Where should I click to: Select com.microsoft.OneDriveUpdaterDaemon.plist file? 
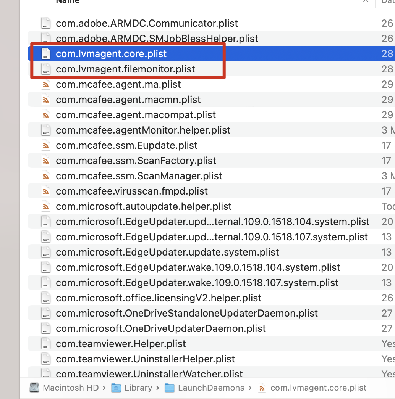point(161,329)
